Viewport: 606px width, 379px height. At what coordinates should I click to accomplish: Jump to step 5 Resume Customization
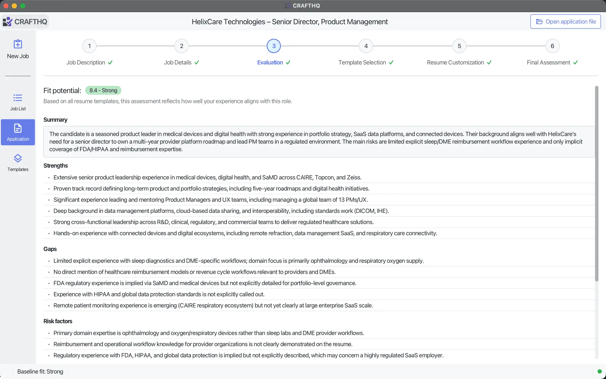point(459,46)
